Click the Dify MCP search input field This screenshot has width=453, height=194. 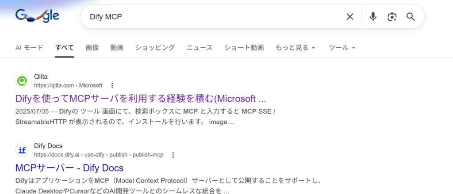click(212, 17)
